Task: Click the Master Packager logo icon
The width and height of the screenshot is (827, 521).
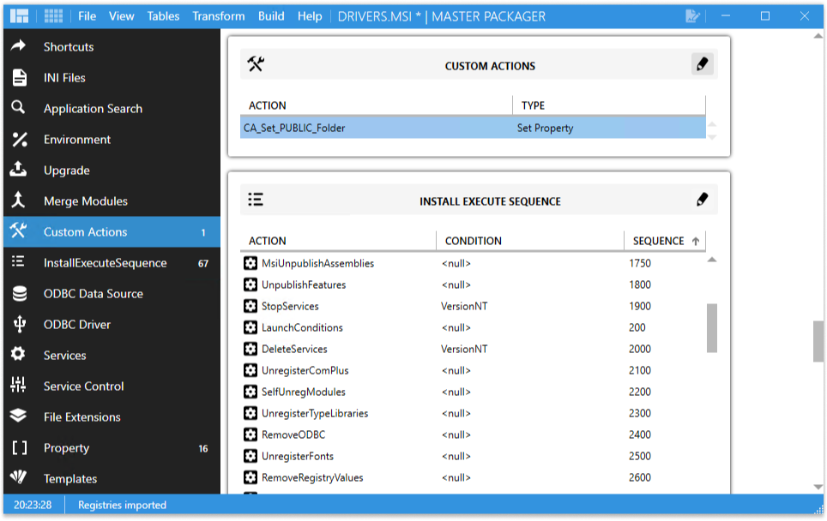Action: (x=19, y=16)
